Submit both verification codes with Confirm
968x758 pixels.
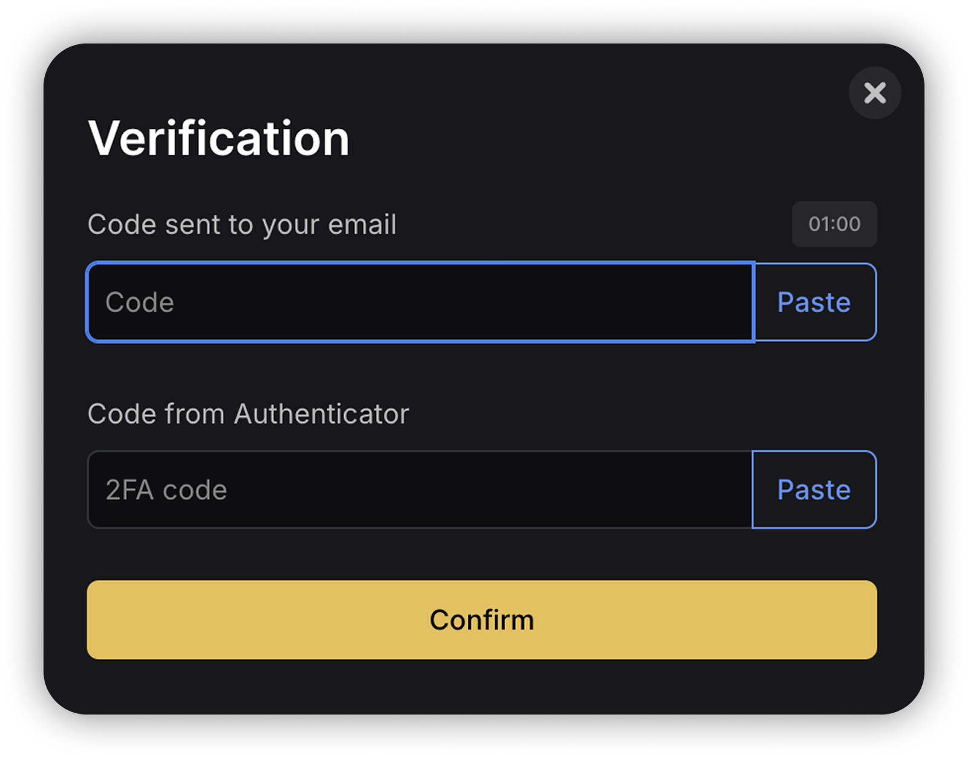(482, 620)
